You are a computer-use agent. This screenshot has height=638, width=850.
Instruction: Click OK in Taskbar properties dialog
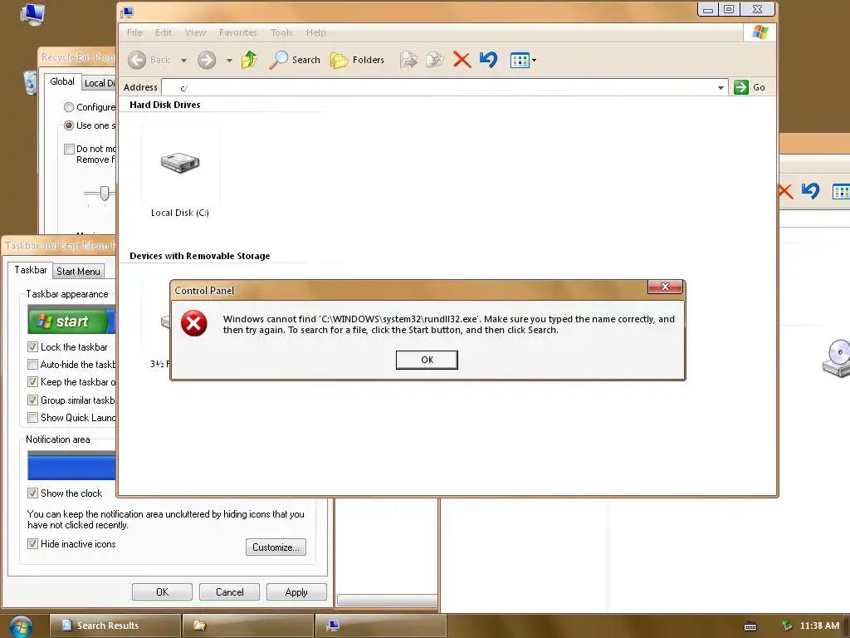(x=162, y=591)
